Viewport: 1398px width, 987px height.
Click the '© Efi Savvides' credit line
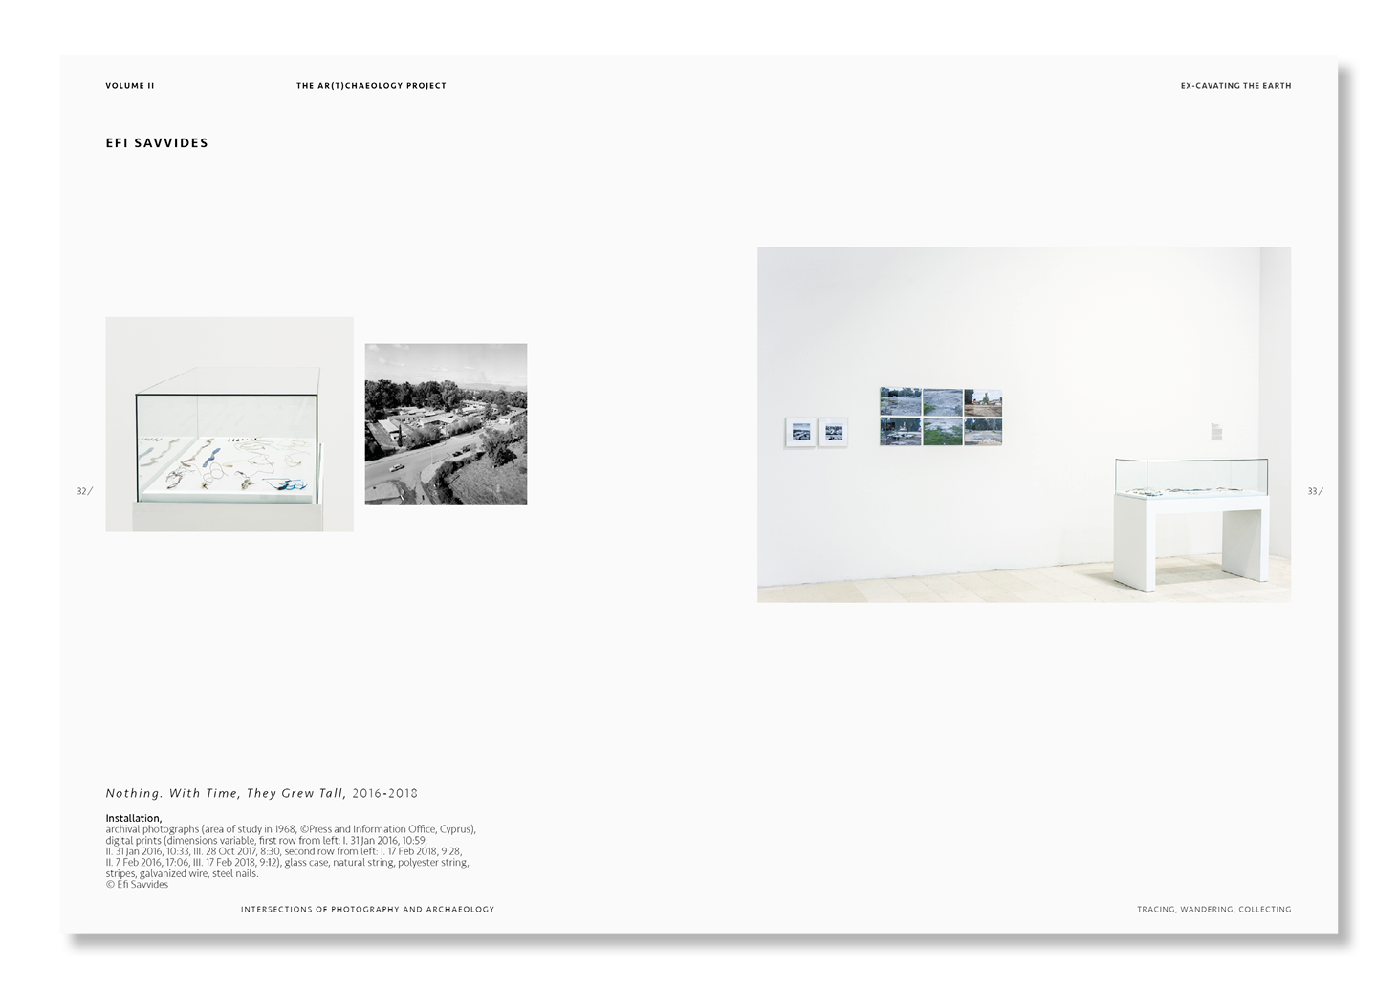[x=137, y=885]
